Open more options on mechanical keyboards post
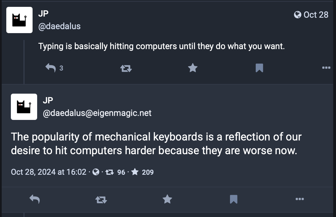This screenshot has width=336, height=217. [300, 199]
